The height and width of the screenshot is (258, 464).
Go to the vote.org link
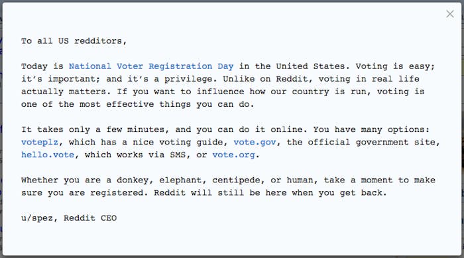pyautogui.click(x=233, y=155)
